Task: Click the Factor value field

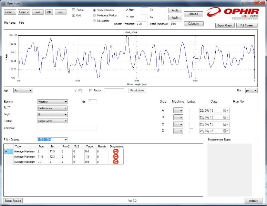Action: click(x=114, y=90)
